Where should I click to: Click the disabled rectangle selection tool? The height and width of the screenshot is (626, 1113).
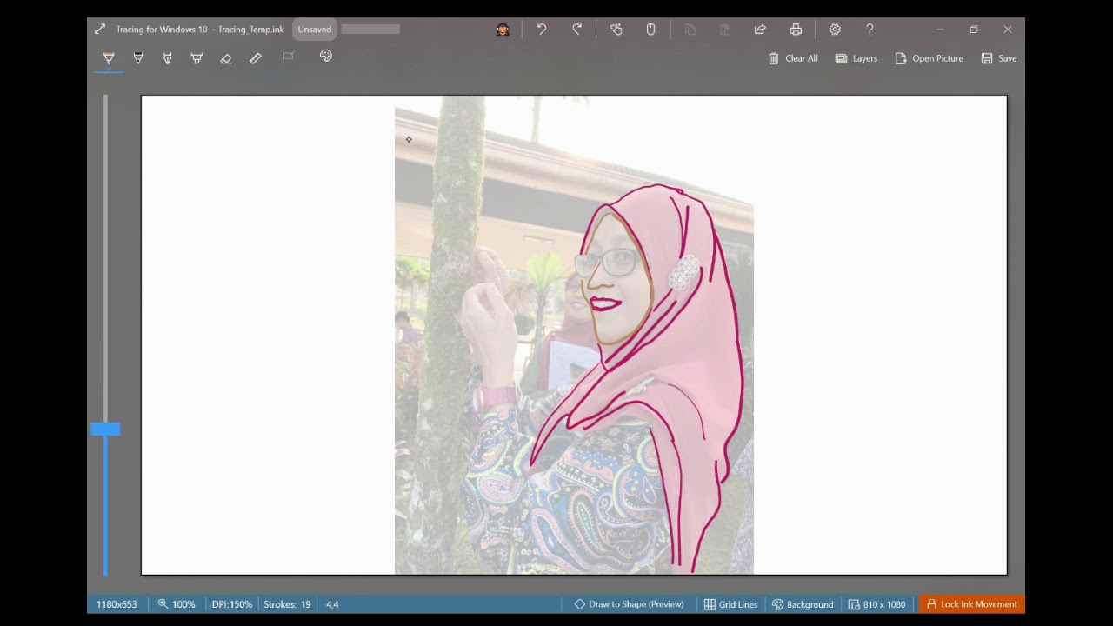pyautogui.click(x=289, y=57)
